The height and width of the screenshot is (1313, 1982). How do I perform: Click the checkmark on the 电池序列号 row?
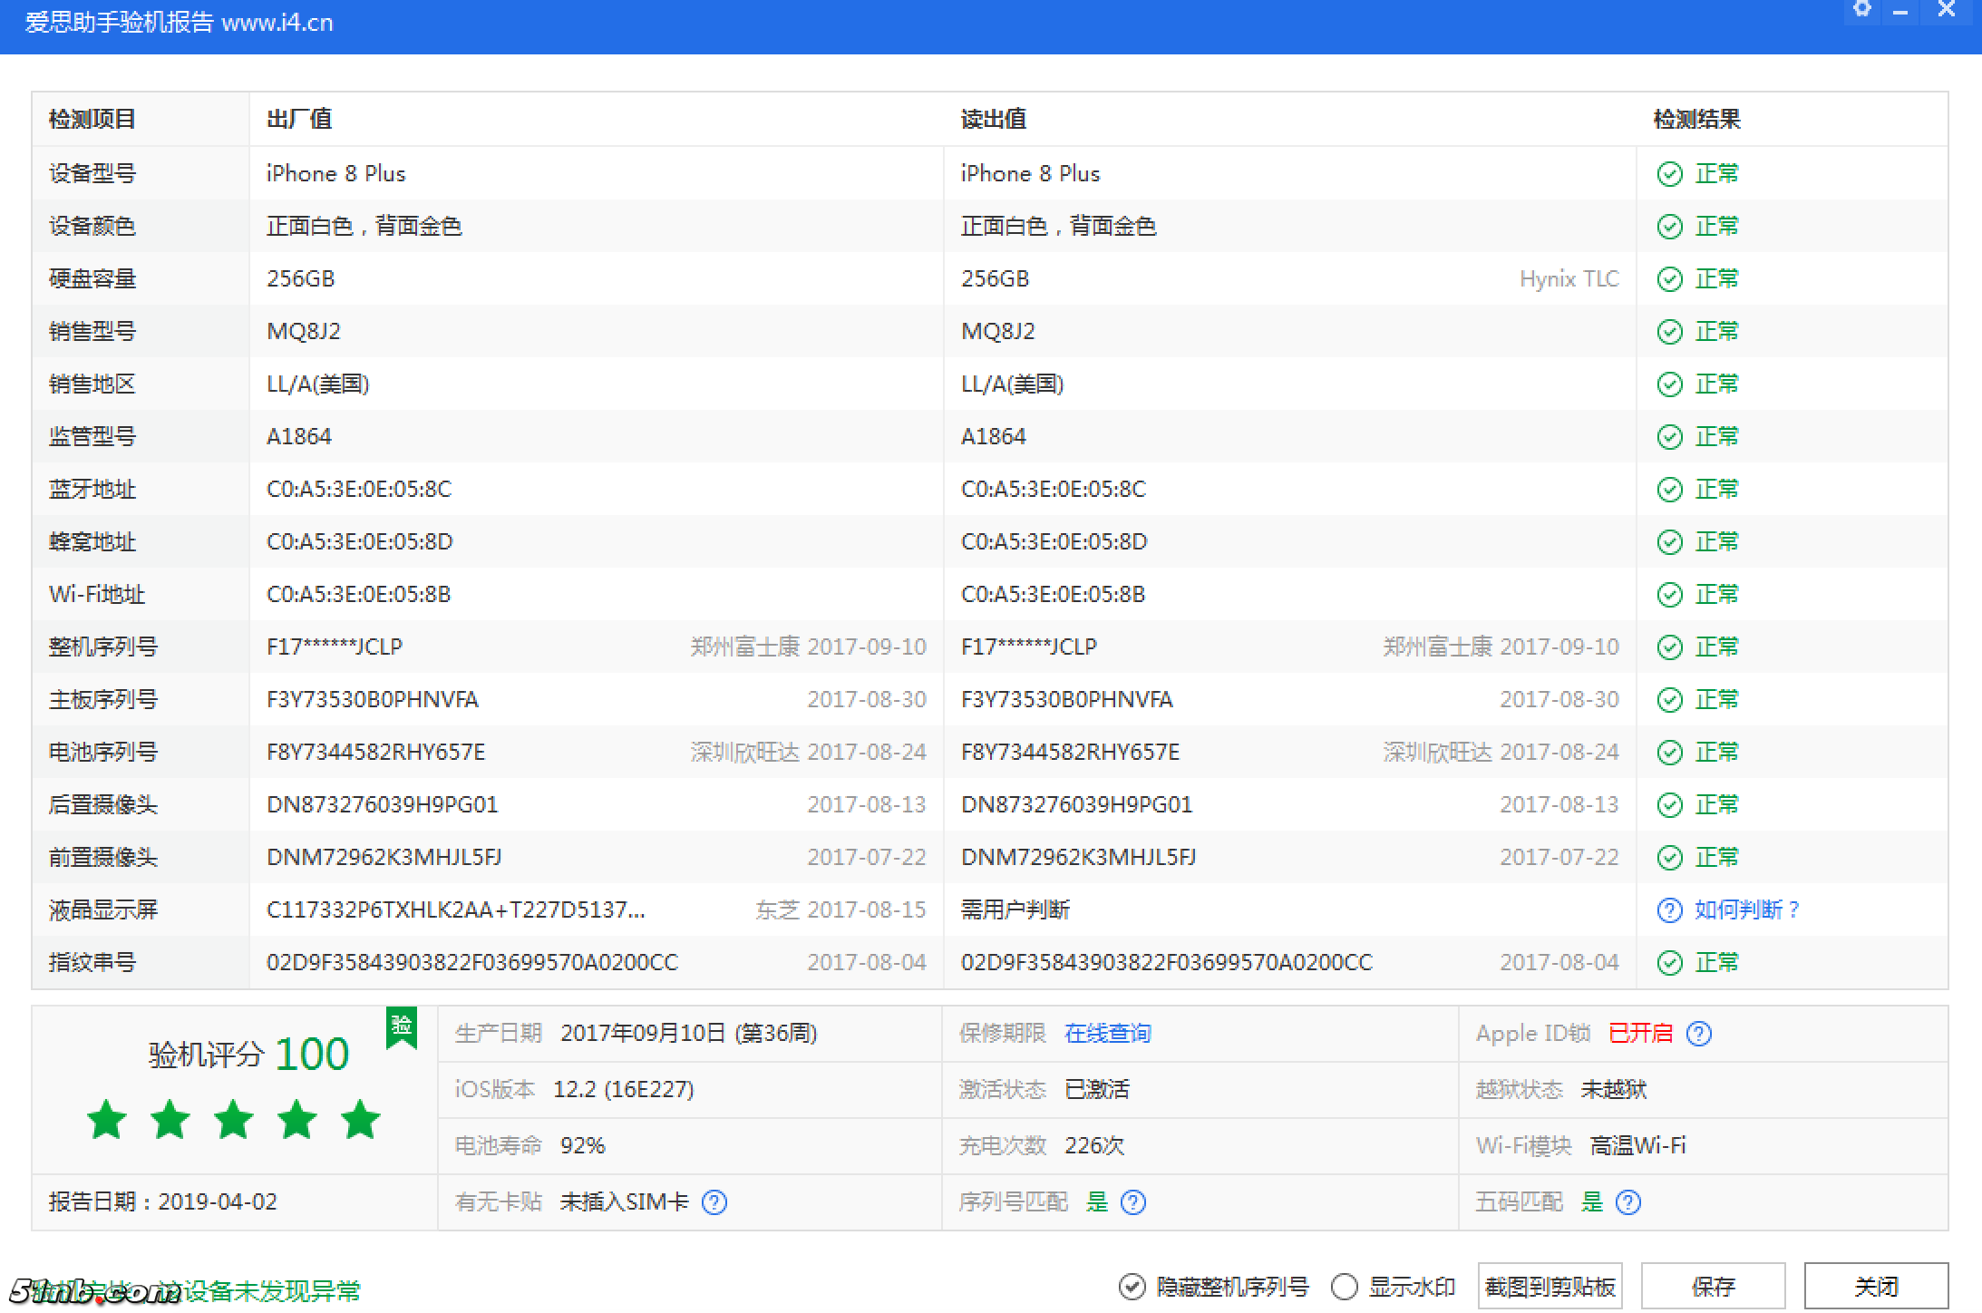(x=1670, y=752)
